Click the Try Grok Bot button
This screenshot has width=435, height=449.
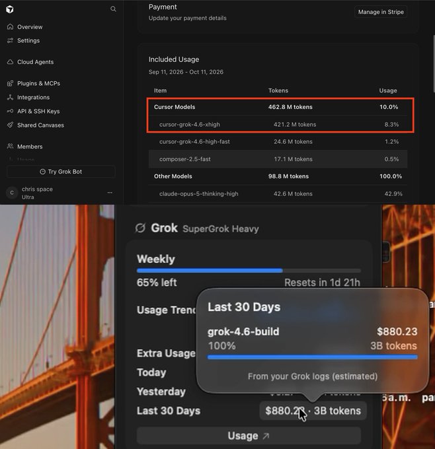click(x=61, y=172)
